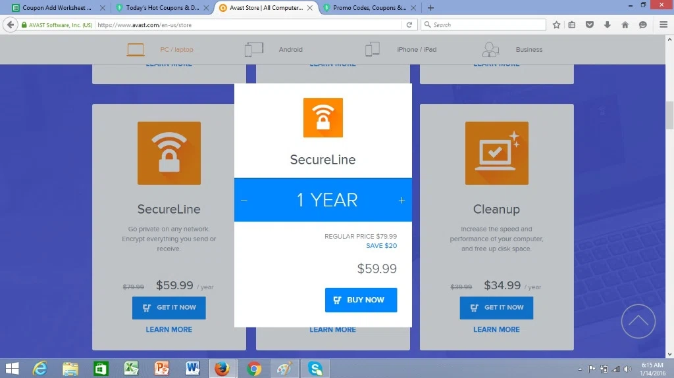Click GET IT NOW under Cleanup
Screen dimensions: 674x378
tap(496, 308)
